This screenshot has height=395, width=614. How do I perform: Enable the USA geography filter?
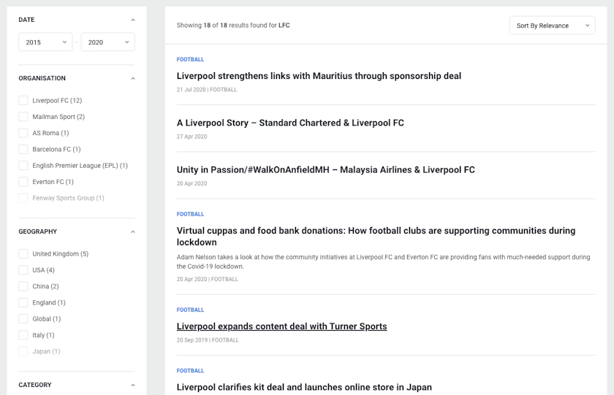click(x=23, y=270)
